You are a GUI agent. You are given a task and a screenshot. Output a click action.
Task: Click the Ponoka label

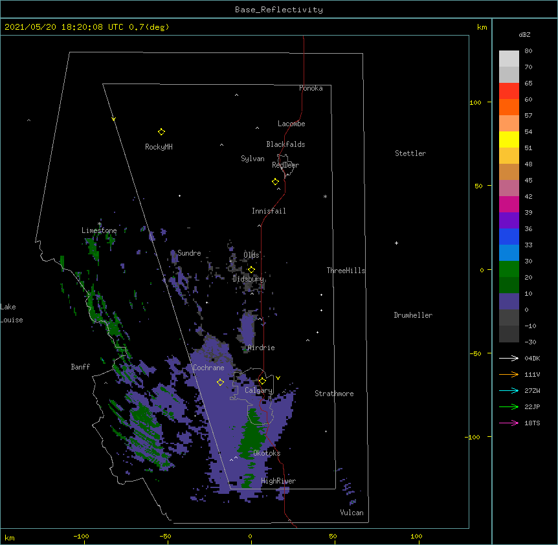pos(311,88)
